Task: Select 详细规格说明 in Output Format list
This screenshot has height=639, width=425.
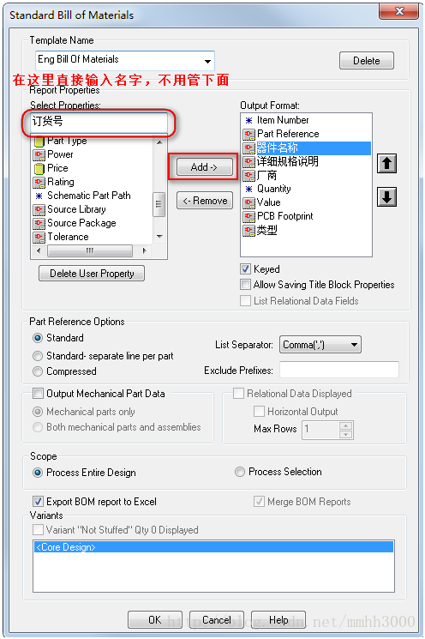Action: (x=287, y=162)
